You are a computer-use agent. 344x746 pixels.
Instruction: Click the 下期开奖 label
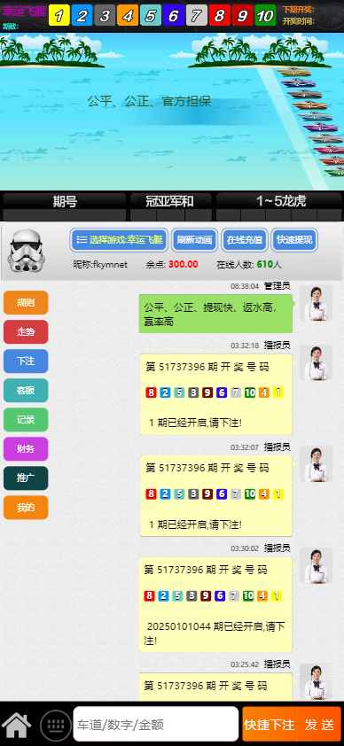298,9
